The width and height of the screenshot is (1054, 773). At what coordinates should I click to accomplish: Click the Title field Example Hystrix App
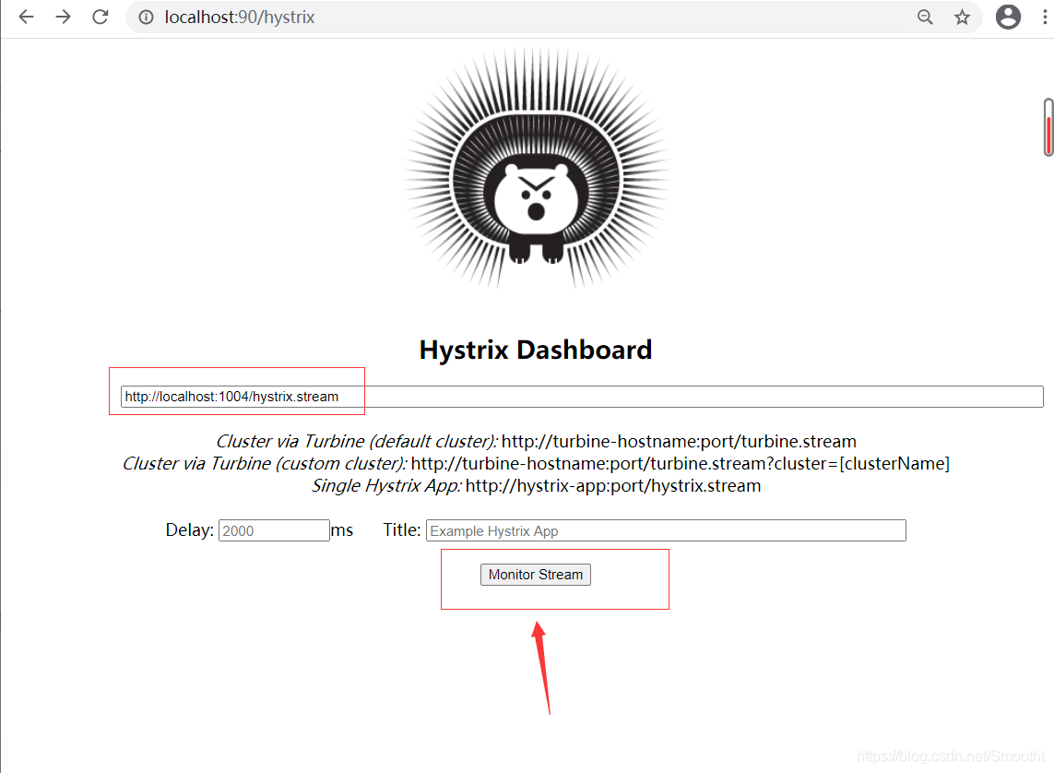click(x=666, y=530)
